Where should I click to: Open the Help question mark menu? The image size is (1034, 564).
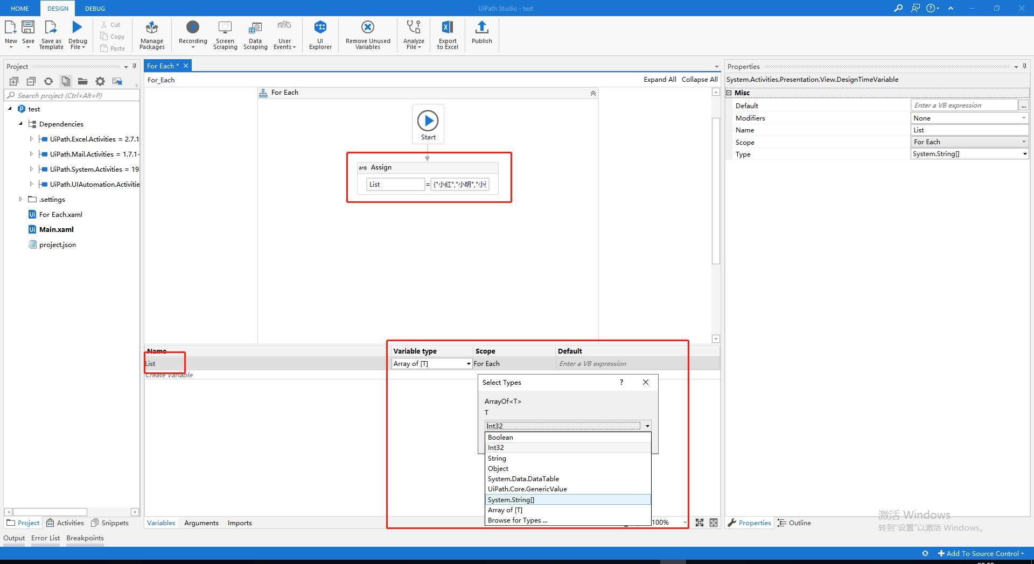point(932,8)
